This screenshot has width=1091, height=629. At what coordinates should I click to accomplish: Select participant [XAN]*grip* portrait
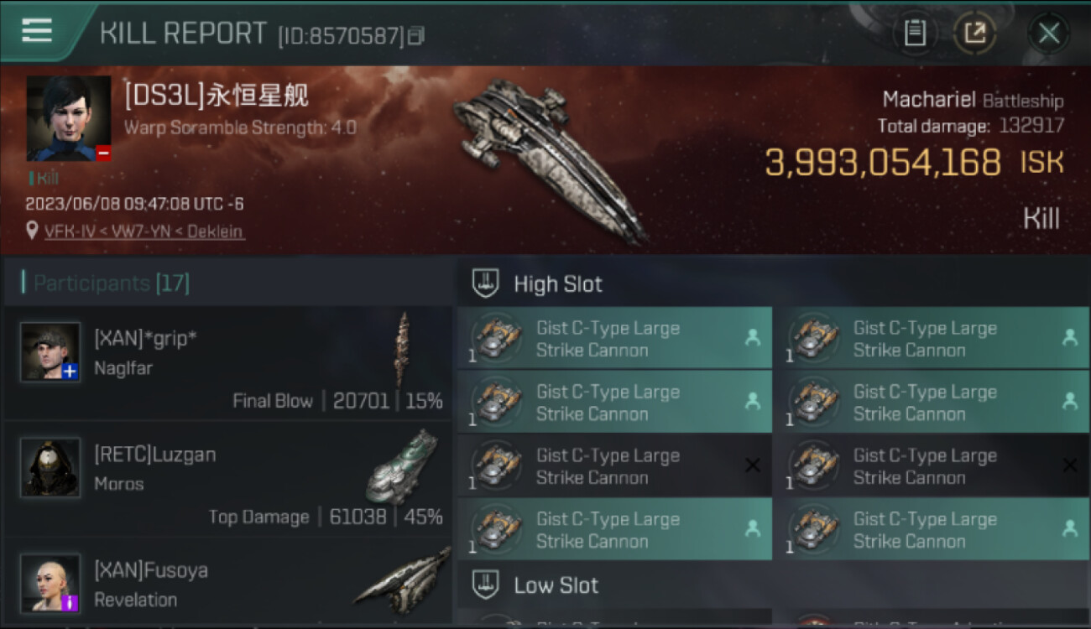coord(50,352)
